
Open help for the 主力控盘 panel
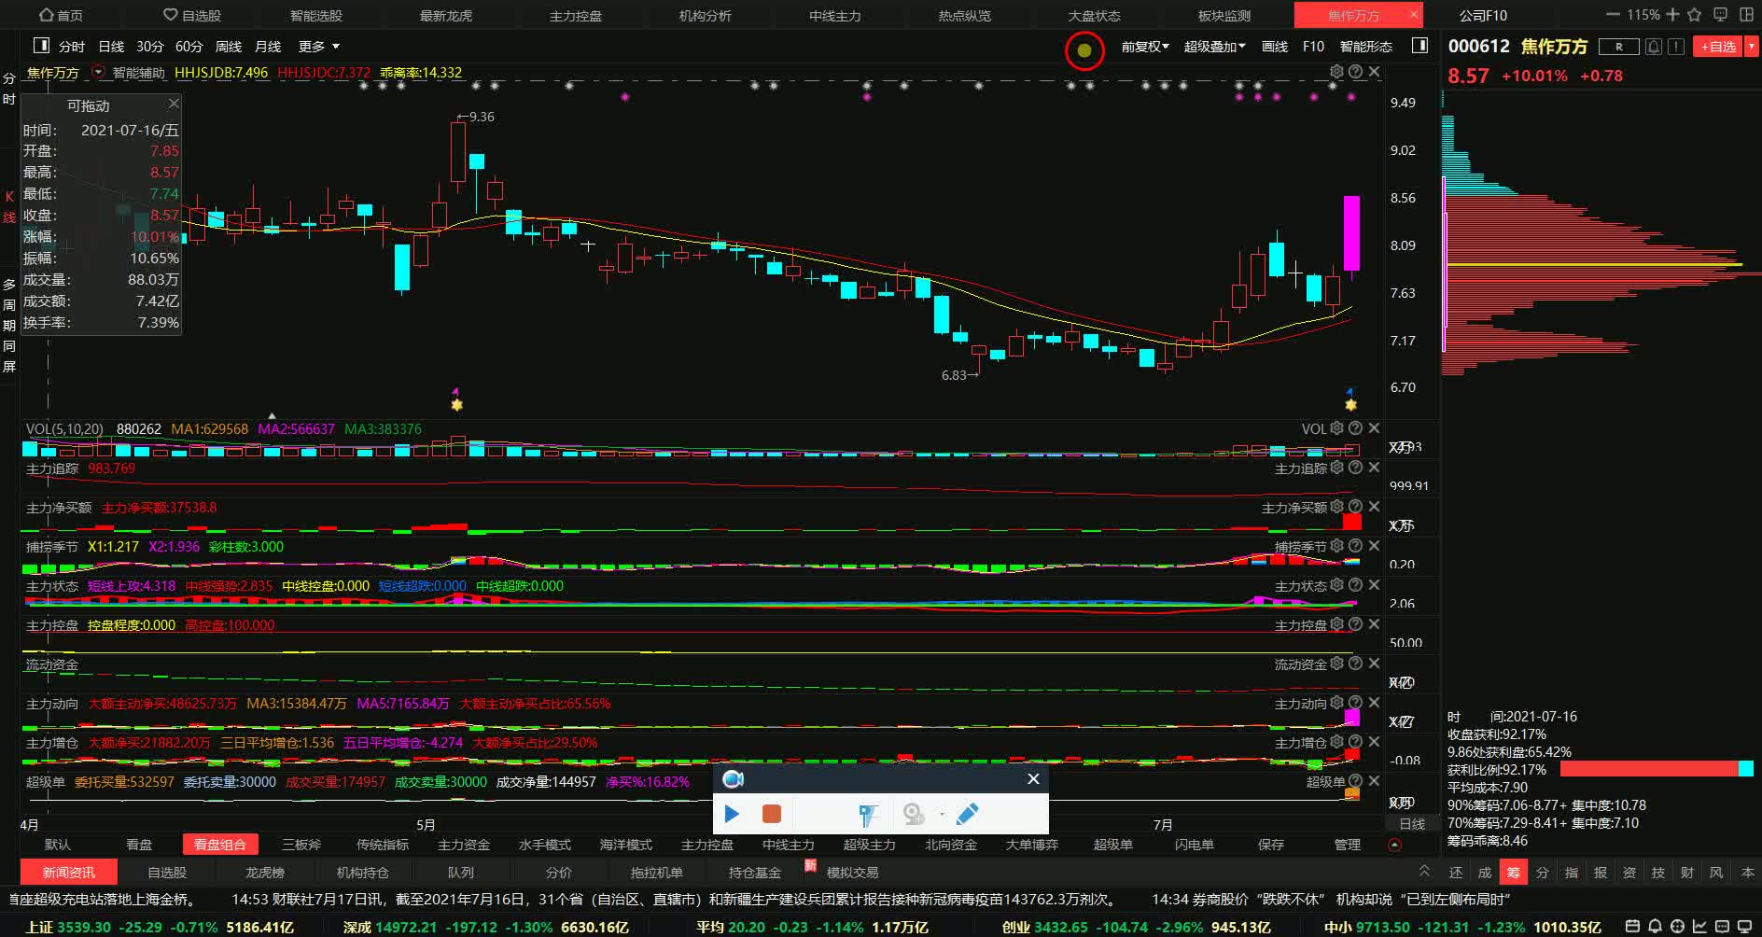coord(1355,624)
